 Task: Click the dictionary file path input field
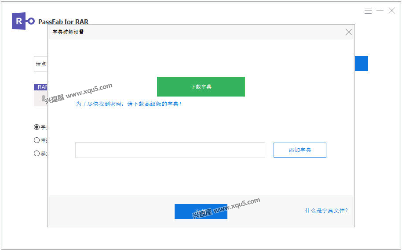[x=170, y=150]
